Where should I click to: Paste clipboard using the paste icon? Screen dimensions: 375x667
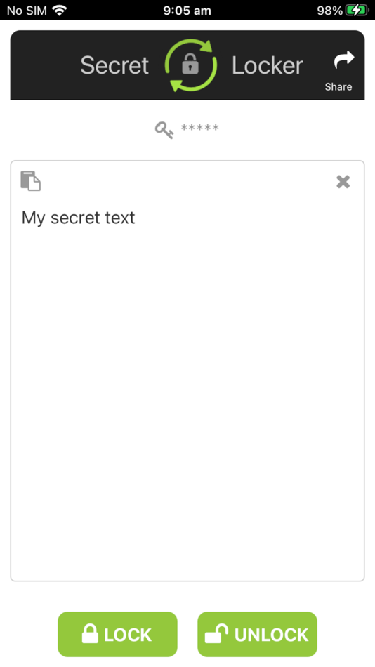coord(31,180)
